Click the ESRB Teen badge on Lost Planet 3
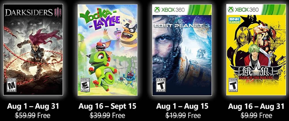Screen dimensions: 289x121 coord(161,85)
